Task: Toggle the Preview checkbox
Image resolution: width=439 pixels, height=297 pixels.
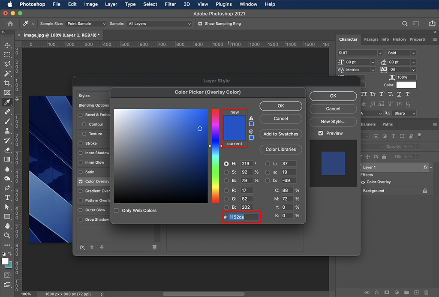Action: coord(321,133)
